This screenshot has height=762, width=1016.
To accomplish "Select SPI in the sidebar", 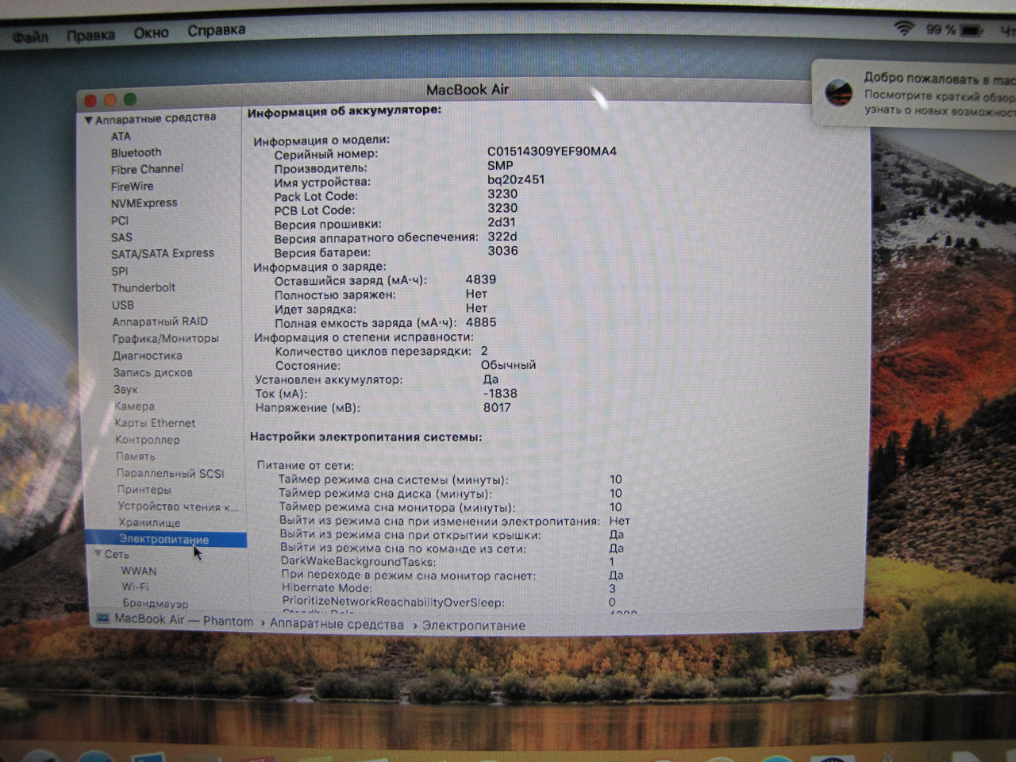I will 120,271.
